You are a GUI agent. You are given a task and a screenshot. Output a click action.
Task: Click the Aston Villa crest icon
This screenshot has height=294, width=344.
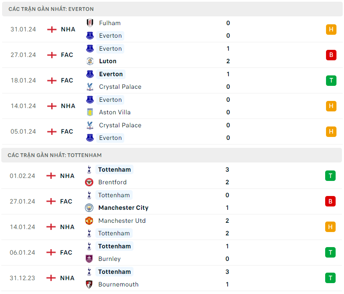tap(90, 112)
